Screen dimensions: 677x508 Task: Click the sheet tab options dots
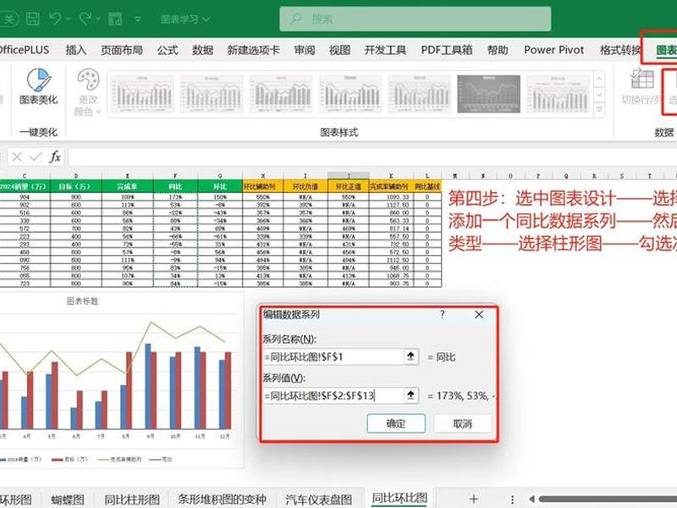(512, 500)
